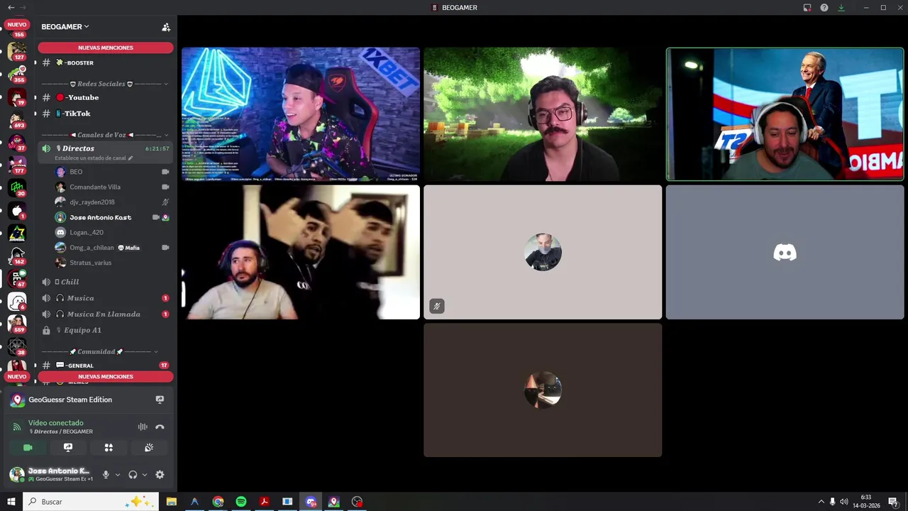Jump to the bottom NUEVAS MENCIONES banner

coord(106,377)
